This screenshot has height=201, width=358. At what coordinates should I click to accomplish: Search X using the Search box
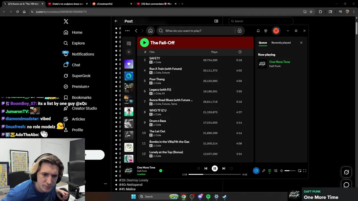pyautogui.click(x=261, y=21)
